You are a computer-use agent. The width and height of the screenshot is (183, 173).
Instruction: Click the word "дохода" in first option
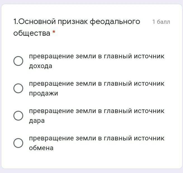click(x=41, y=66)
